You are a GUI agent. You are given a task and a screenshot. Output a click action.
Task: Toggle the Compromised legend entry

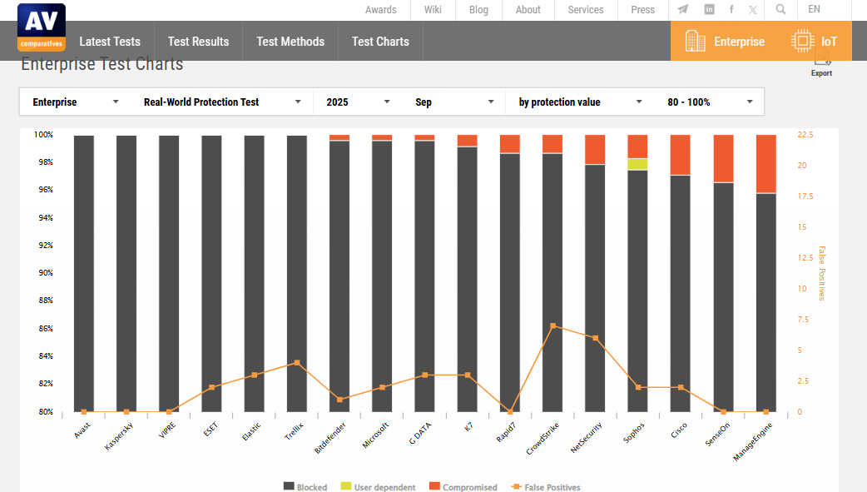pos(463,487)
